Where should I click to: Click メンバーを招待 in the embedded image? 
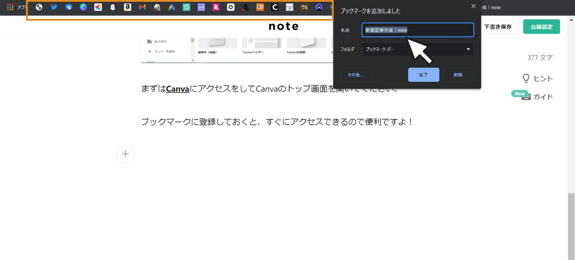click(162, 52)
